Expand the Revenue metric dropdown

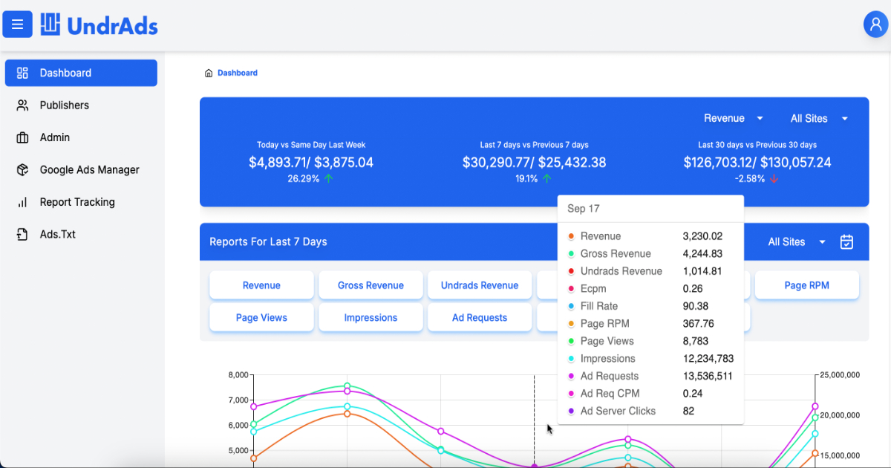734,119
